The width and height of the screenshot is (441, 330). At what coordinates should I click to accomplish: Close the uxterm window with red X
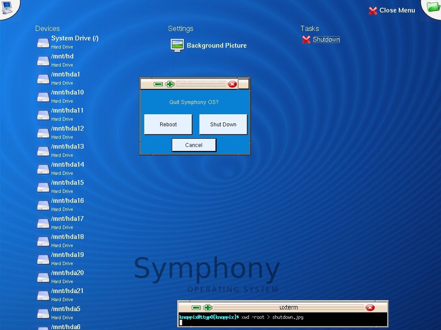370,308
